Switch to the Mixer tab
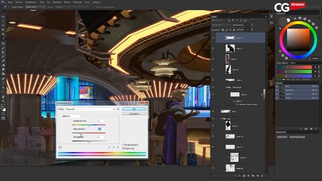This screenshot has width=322, height=181. click(293, 63)
